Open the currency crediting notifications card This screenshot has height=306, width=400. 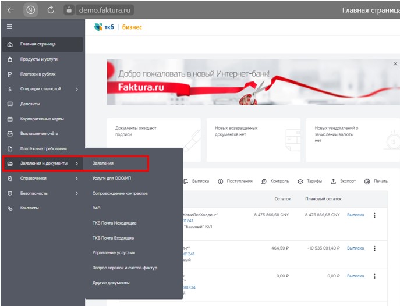click(x=353, y=140)
